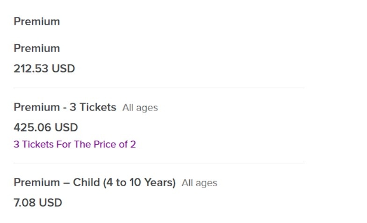
Task: Click Price of 2 in the purple promo text
Action: point(115,144)
